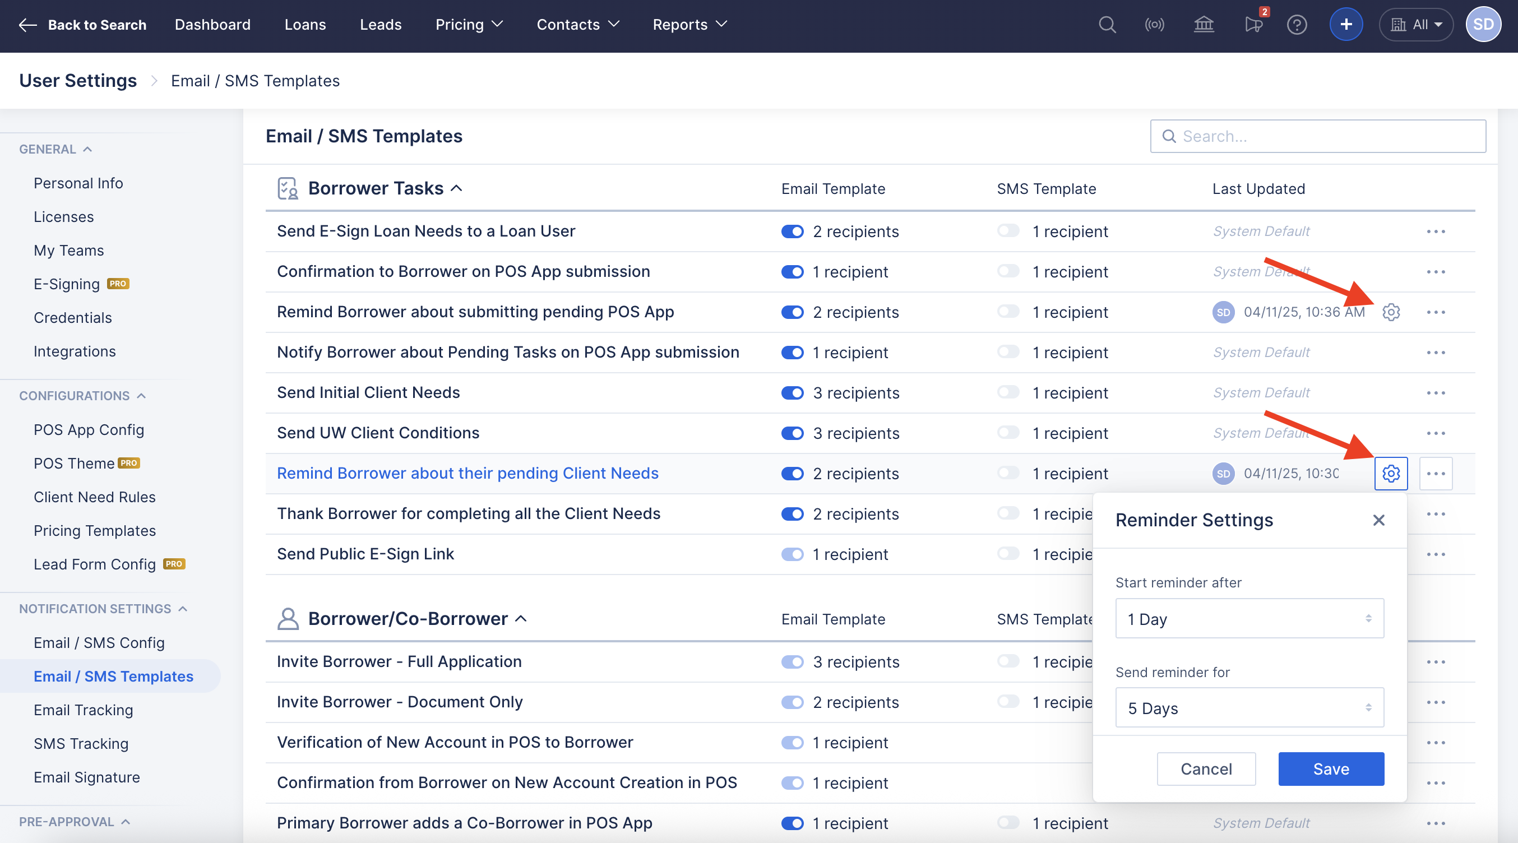Close the Reminder Settings popup
Screen dimensions: 1518x843
click(x=1378, y=520)
